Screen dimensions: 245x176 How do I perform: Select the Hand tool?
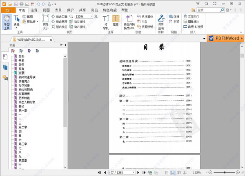(x=7, y=22)
